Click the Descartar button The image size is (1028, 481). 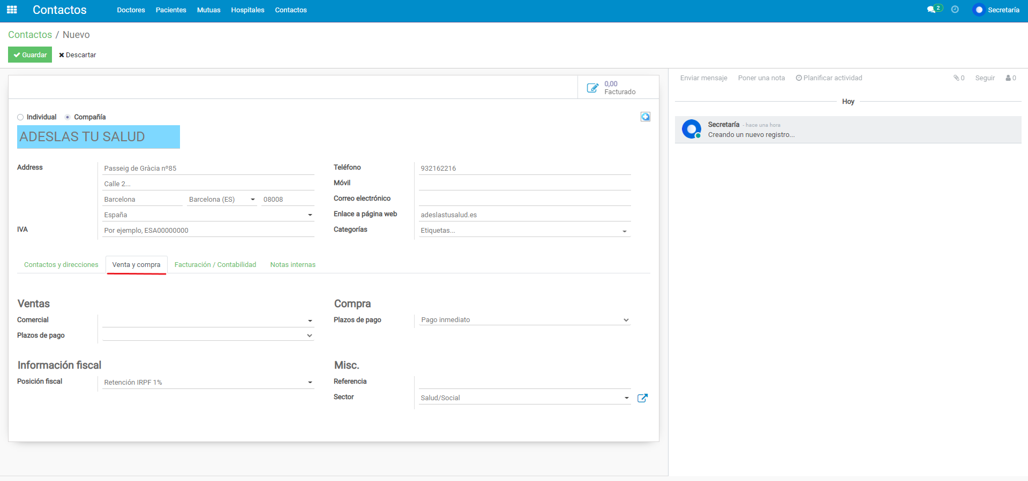click(x=78, y=55)
